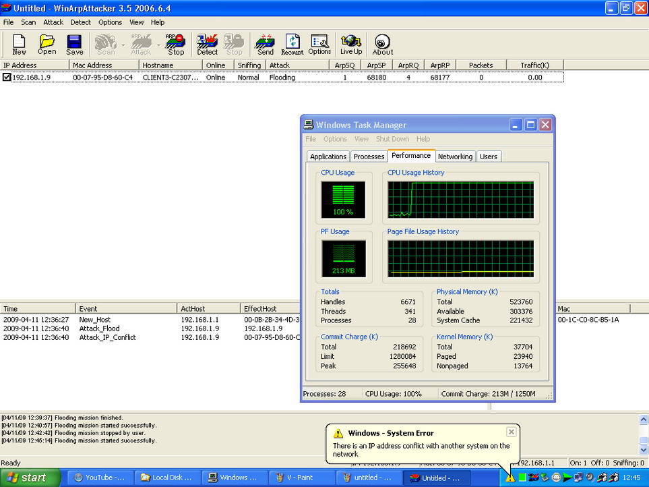Open the Attack menu
The image size is (649, 487).
click(53, 22)
